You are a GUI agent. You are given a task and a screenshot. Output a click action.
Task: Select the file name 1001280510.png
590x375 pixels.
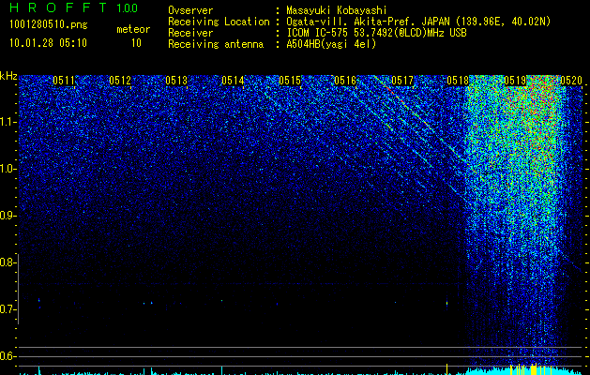pos(49,25)
